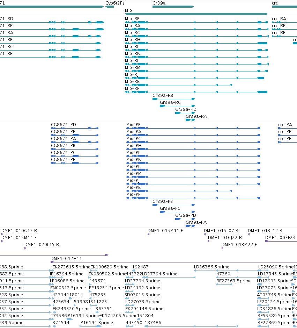Select the crc-PF protein label
This screenshot has height=328, width=297.
click(284, 138)
